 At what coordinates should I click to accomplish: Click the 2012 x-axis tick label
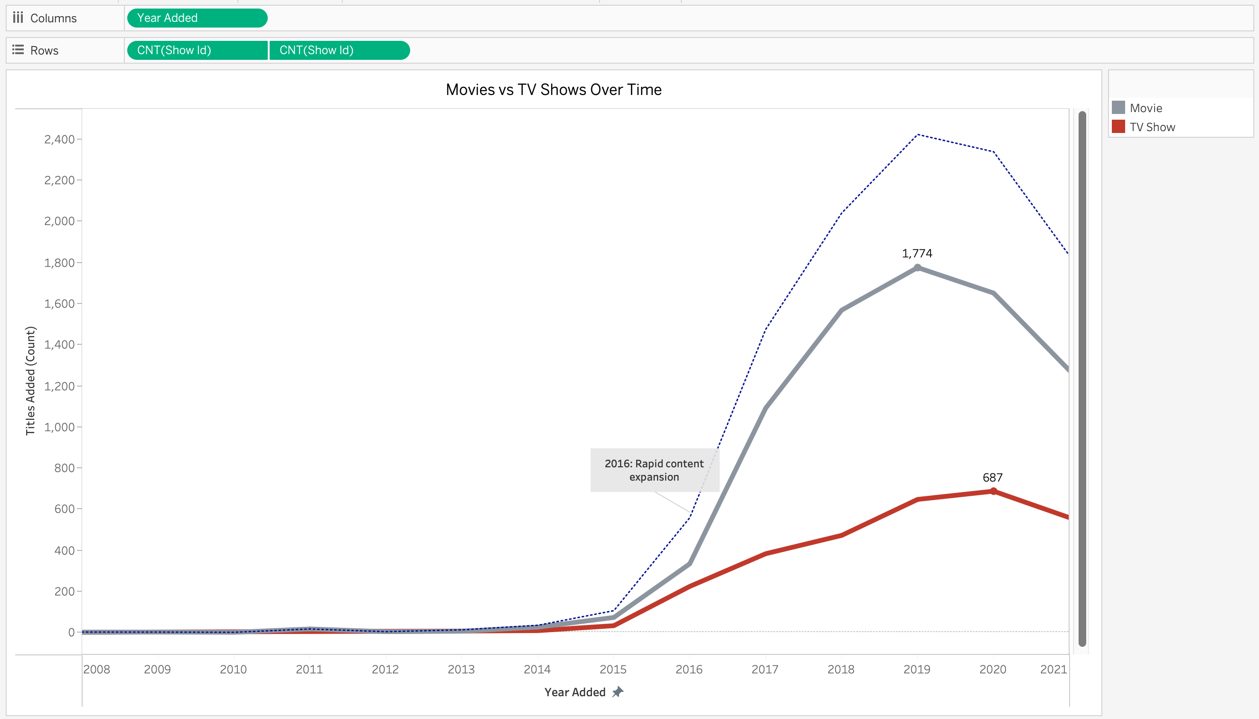coord(385,670)
